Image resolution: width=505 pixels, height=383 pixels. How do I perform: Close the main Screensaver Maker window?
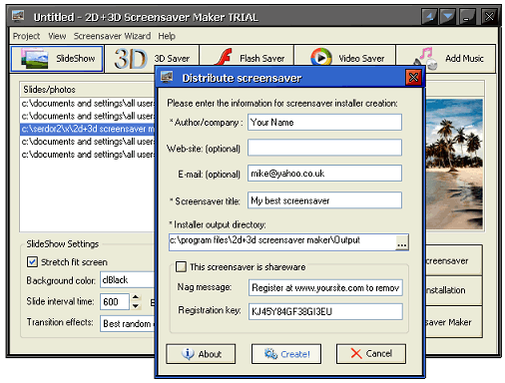[489, 17]
